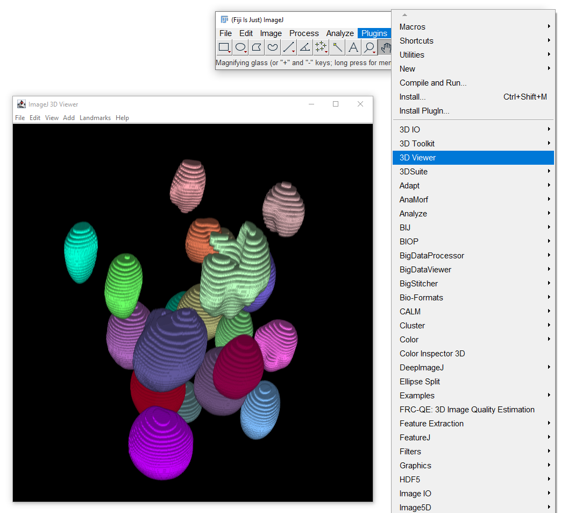The image size is (568, 513).
Task: Launch Color Inspector 3D plugin
Action: pyautogui.click(x=473, y=354)
